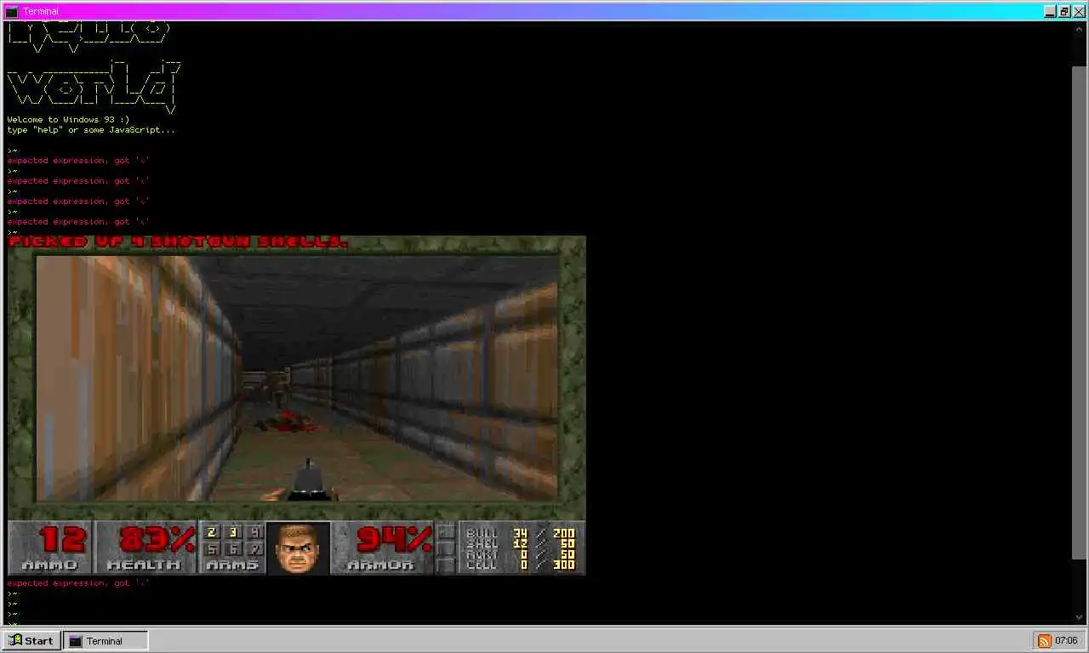Click the Doom AMMO counter showing 12
The height and width of the screenshot is (653, 1089).
point(50,548)
